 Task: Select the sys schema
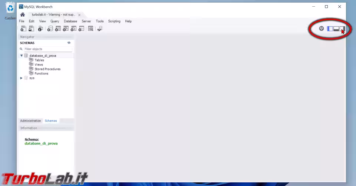click(32, 78)
